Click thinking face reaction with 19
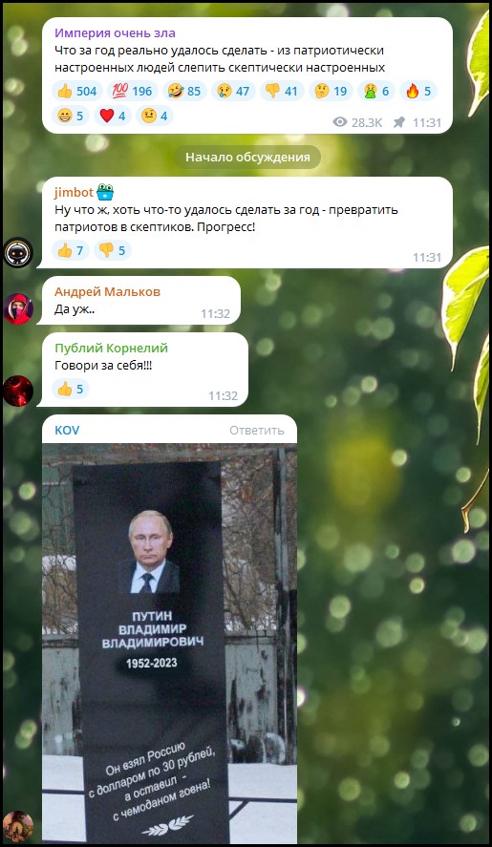Viewport: 492px width, 847px height. 331,91
